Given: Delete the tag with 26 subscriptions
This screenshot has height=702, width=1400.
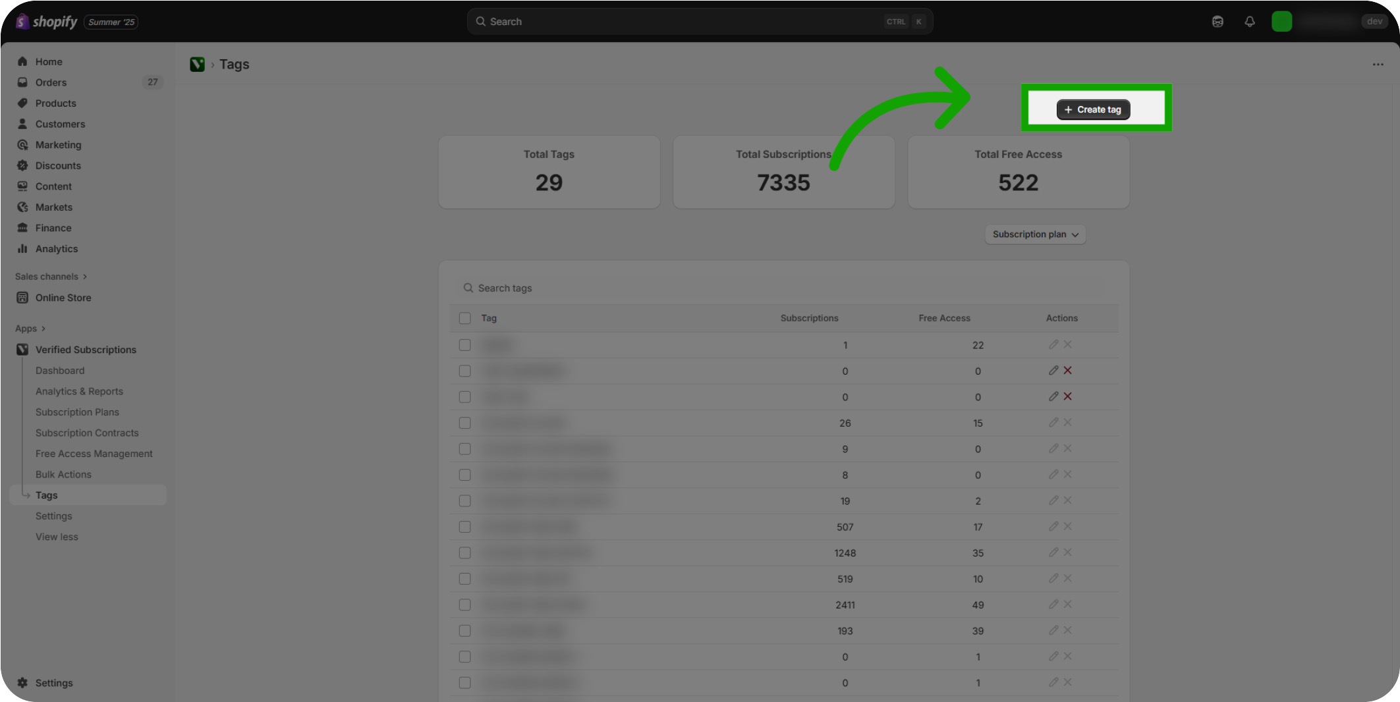Looking at the screenshot, I should [1068, 423].
